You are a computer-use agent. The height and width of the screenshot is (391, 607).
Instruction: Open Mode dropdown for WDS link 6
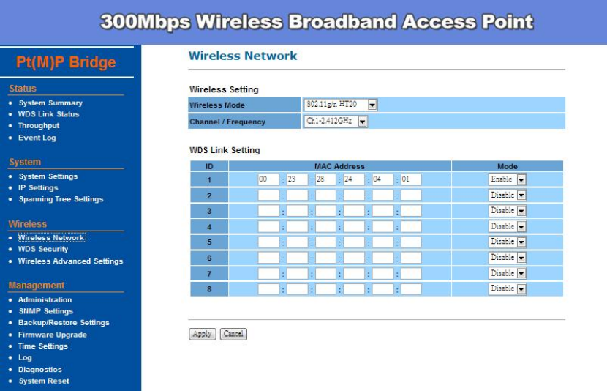(507, 258)
